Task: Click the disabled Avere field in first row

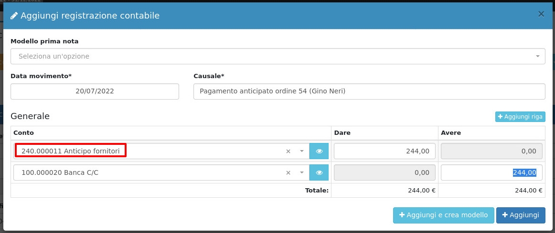Action: [491, 151]
